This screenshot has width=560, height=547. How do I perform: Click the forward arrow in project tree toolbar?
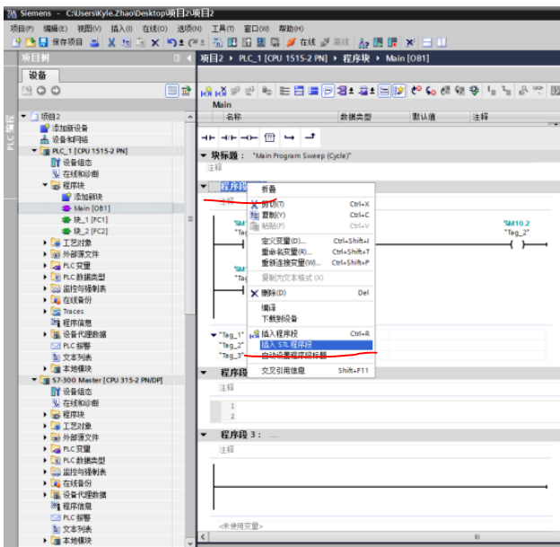56,91
